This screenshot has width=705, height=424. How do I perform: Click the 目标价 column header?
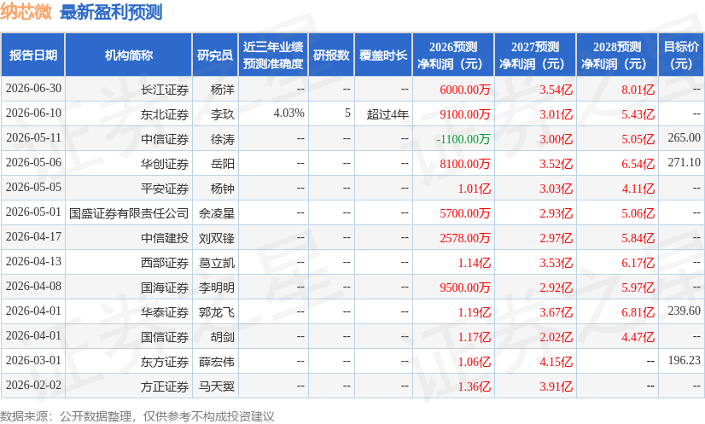tap(681, 55)
